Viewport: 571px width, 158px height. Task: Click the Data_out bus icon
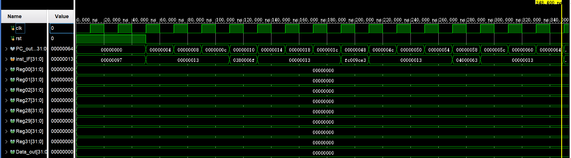point(12,152)
